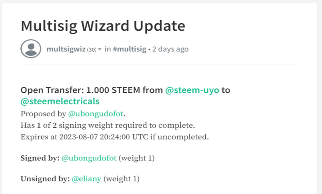Visit the @steem-uyo account link
The height and width of the screenshot is (194, 322).
pos(192,90)
